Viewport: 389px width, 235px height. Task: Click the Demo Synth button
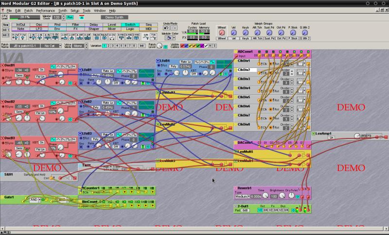click(x=114, y=17)
